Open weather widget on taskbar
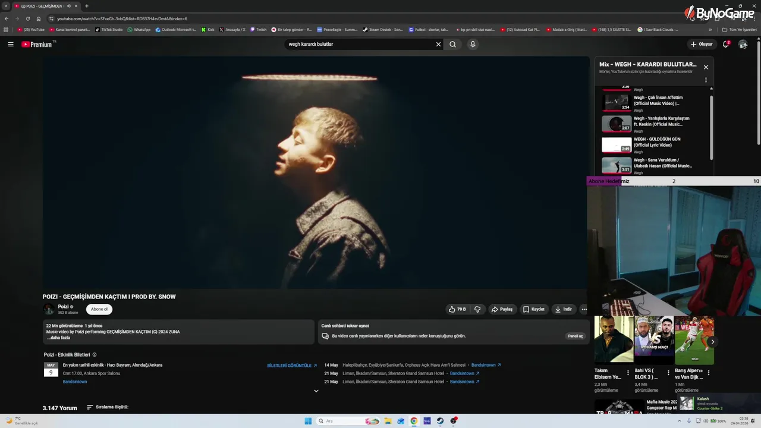This screenshot has width=761, height=428. [22, 421]
